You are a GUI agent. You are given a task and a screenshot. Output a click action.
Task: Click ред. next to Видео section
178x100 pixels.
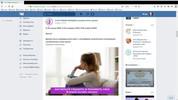point(152,92)
